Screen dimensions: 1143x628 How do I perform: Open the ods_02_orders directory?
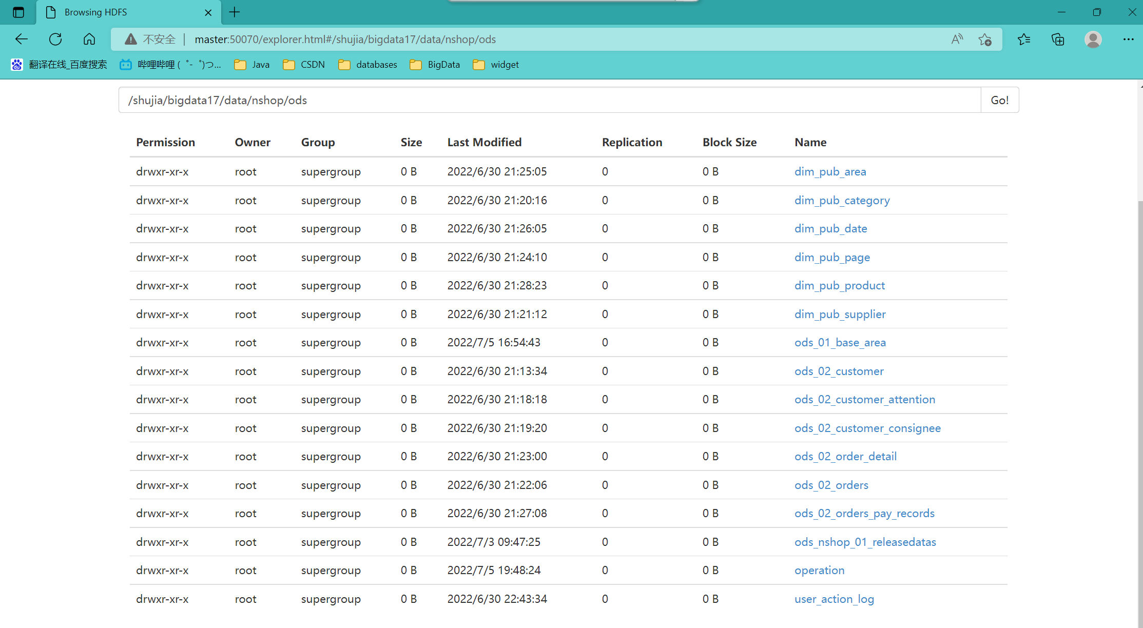coord(831,485)
